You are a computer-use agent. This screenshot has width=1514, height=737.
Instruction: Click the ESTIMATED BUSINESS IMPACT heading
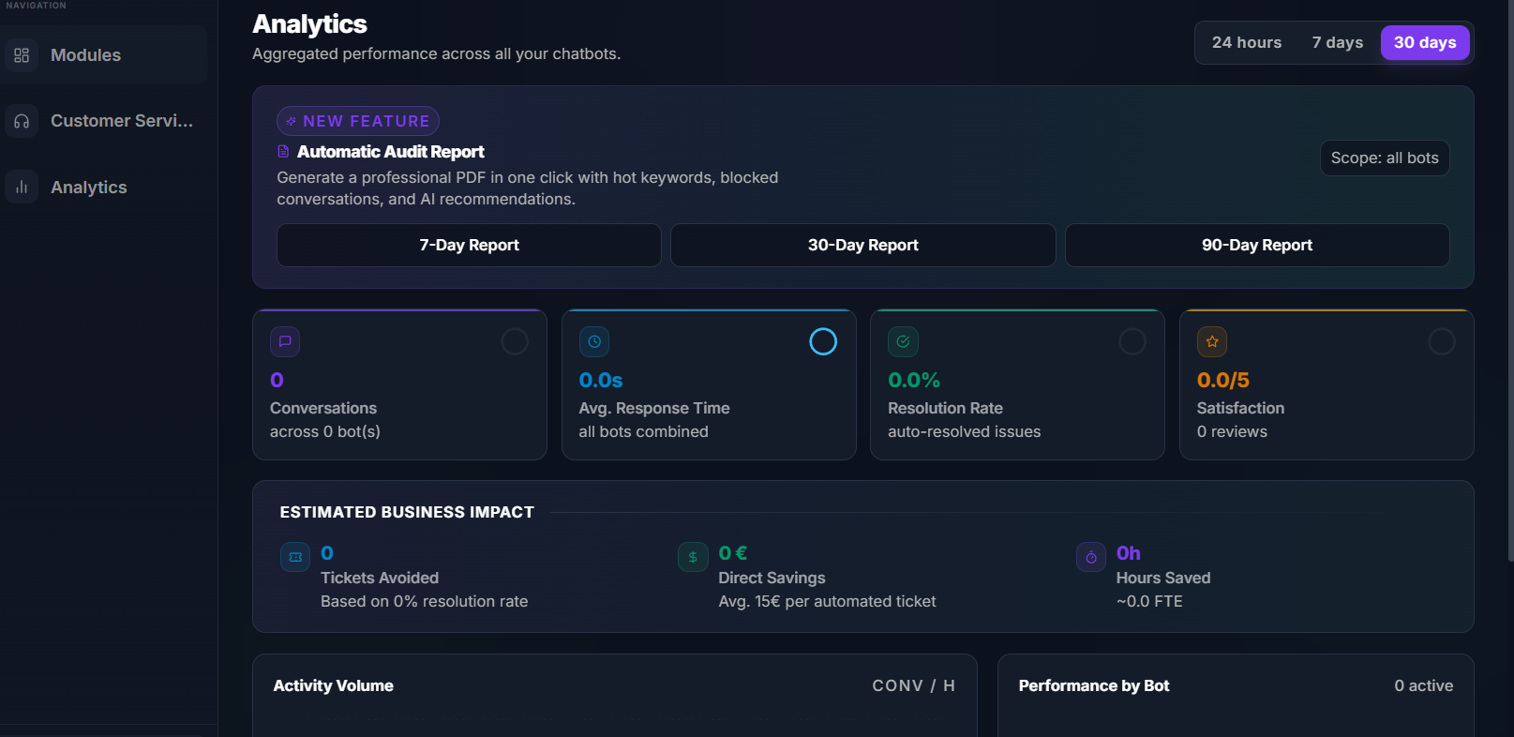click(x=407, y=512)
